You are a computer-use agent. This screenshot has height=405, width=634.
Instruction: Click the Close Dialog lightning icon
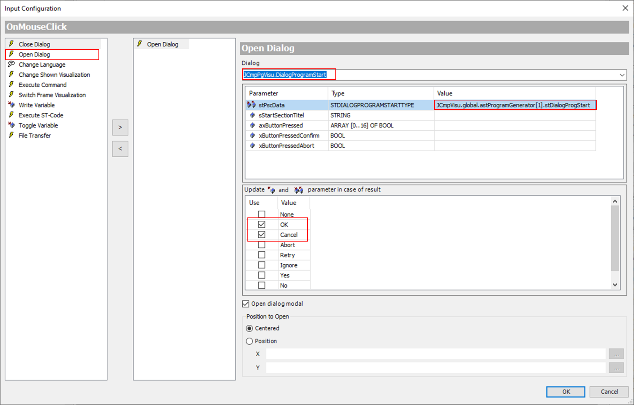click(12, 44)
